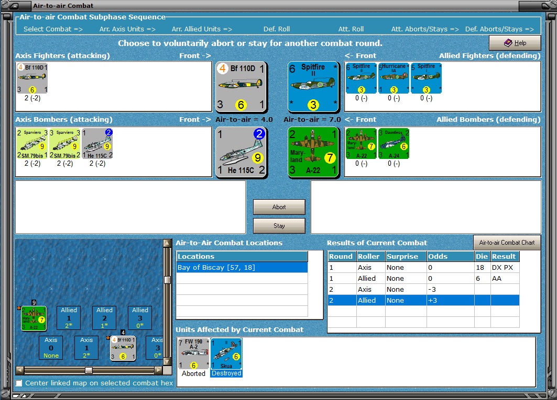Click the AA result cell
The image size is (557, 400).
coord(505,278)
